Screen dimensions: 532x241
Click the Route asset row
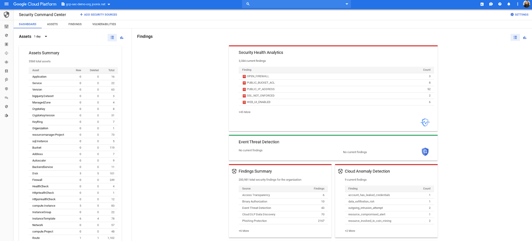[x=73, y=238]
